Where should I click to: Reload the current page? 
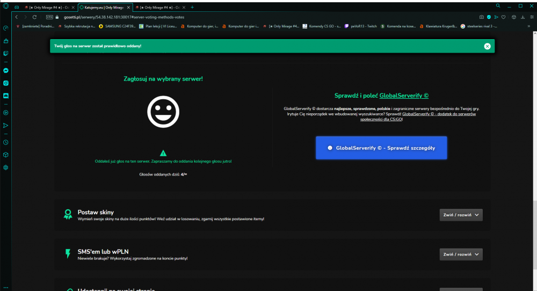coord(34,17)
